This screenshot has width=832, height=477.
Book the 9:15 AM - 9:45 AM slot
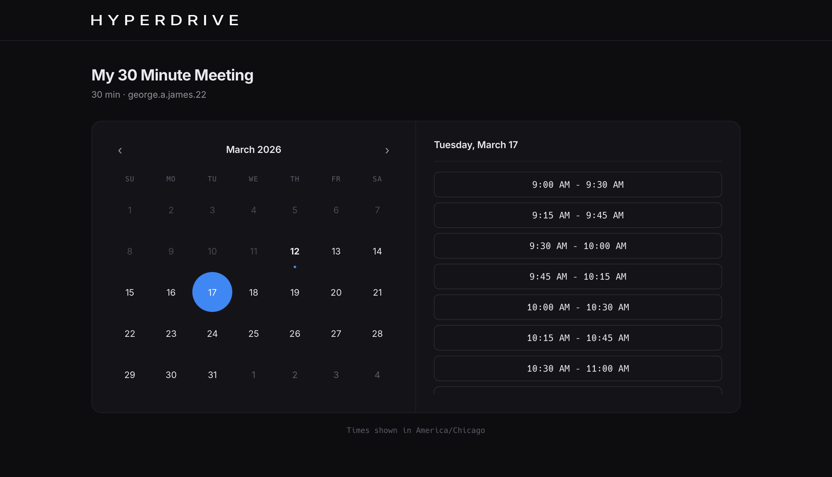click(578, 215)
